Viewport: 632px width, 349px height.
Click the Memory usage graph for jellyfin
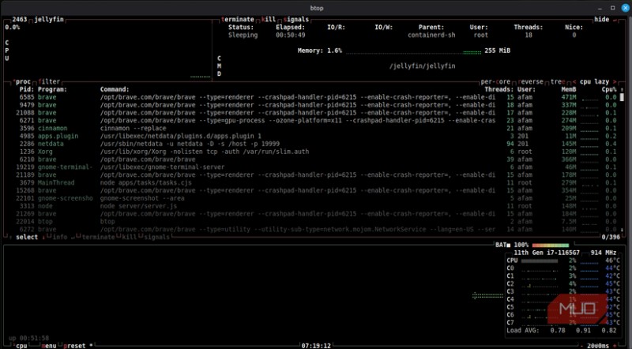click(x=413, y=51)
